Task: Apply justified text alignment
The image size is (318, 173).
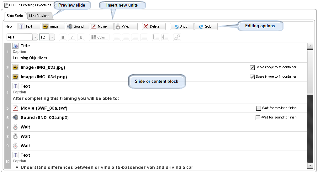Action: coord(144,37)
